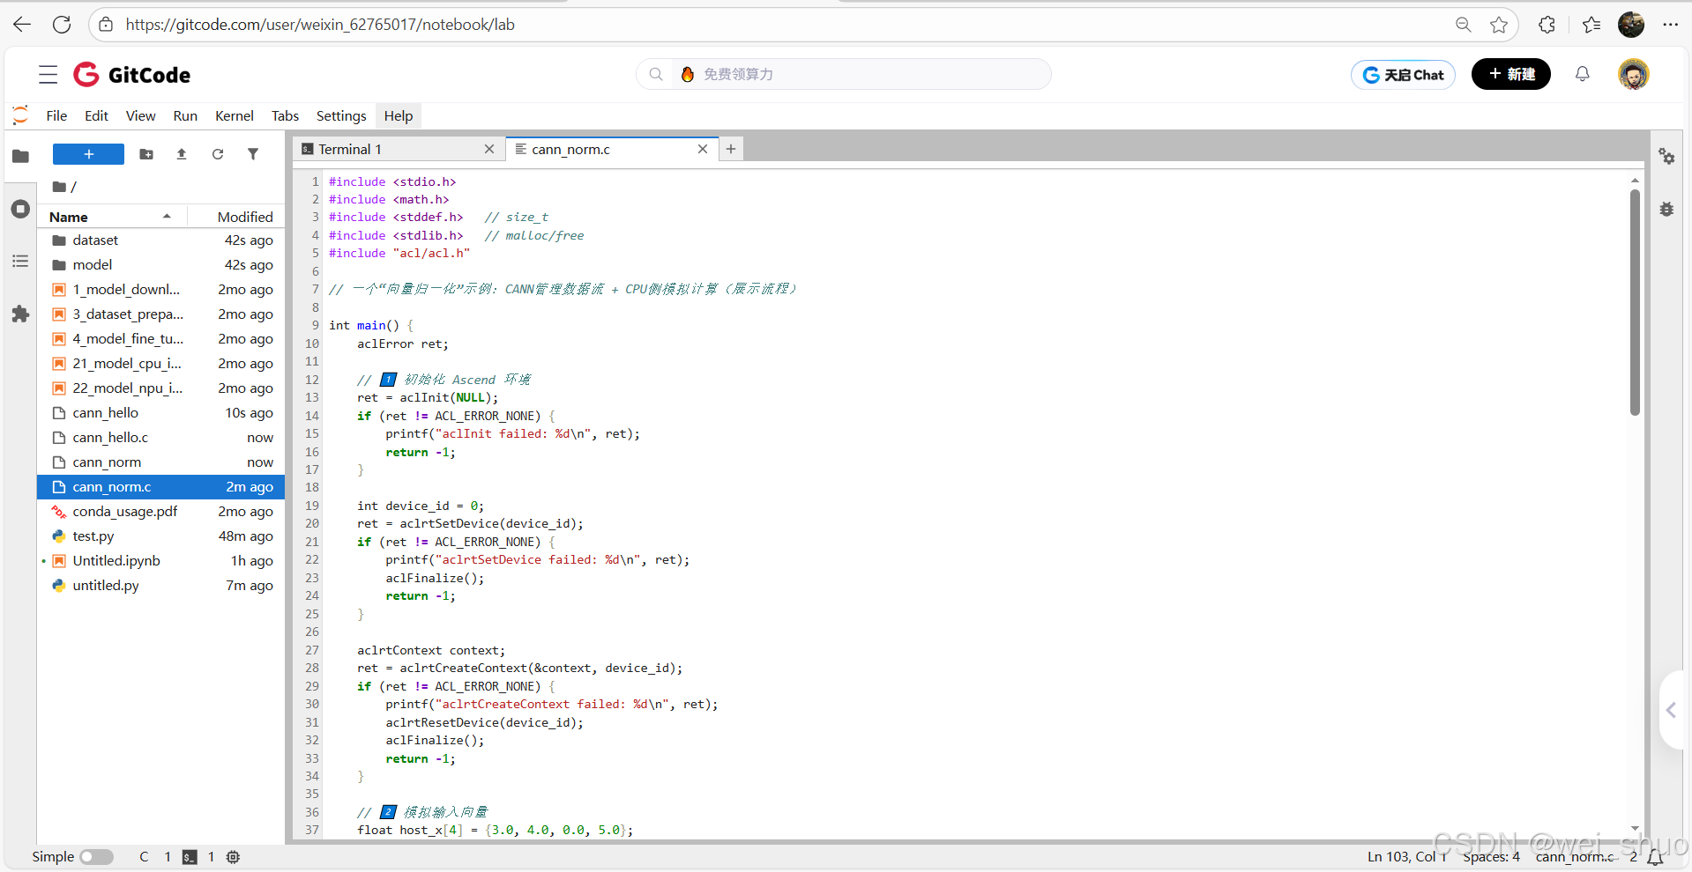Upload files with the upload icon
The height and width of the screenshot is (872, 1692).
pyautogui.click(x=182, y=154)
